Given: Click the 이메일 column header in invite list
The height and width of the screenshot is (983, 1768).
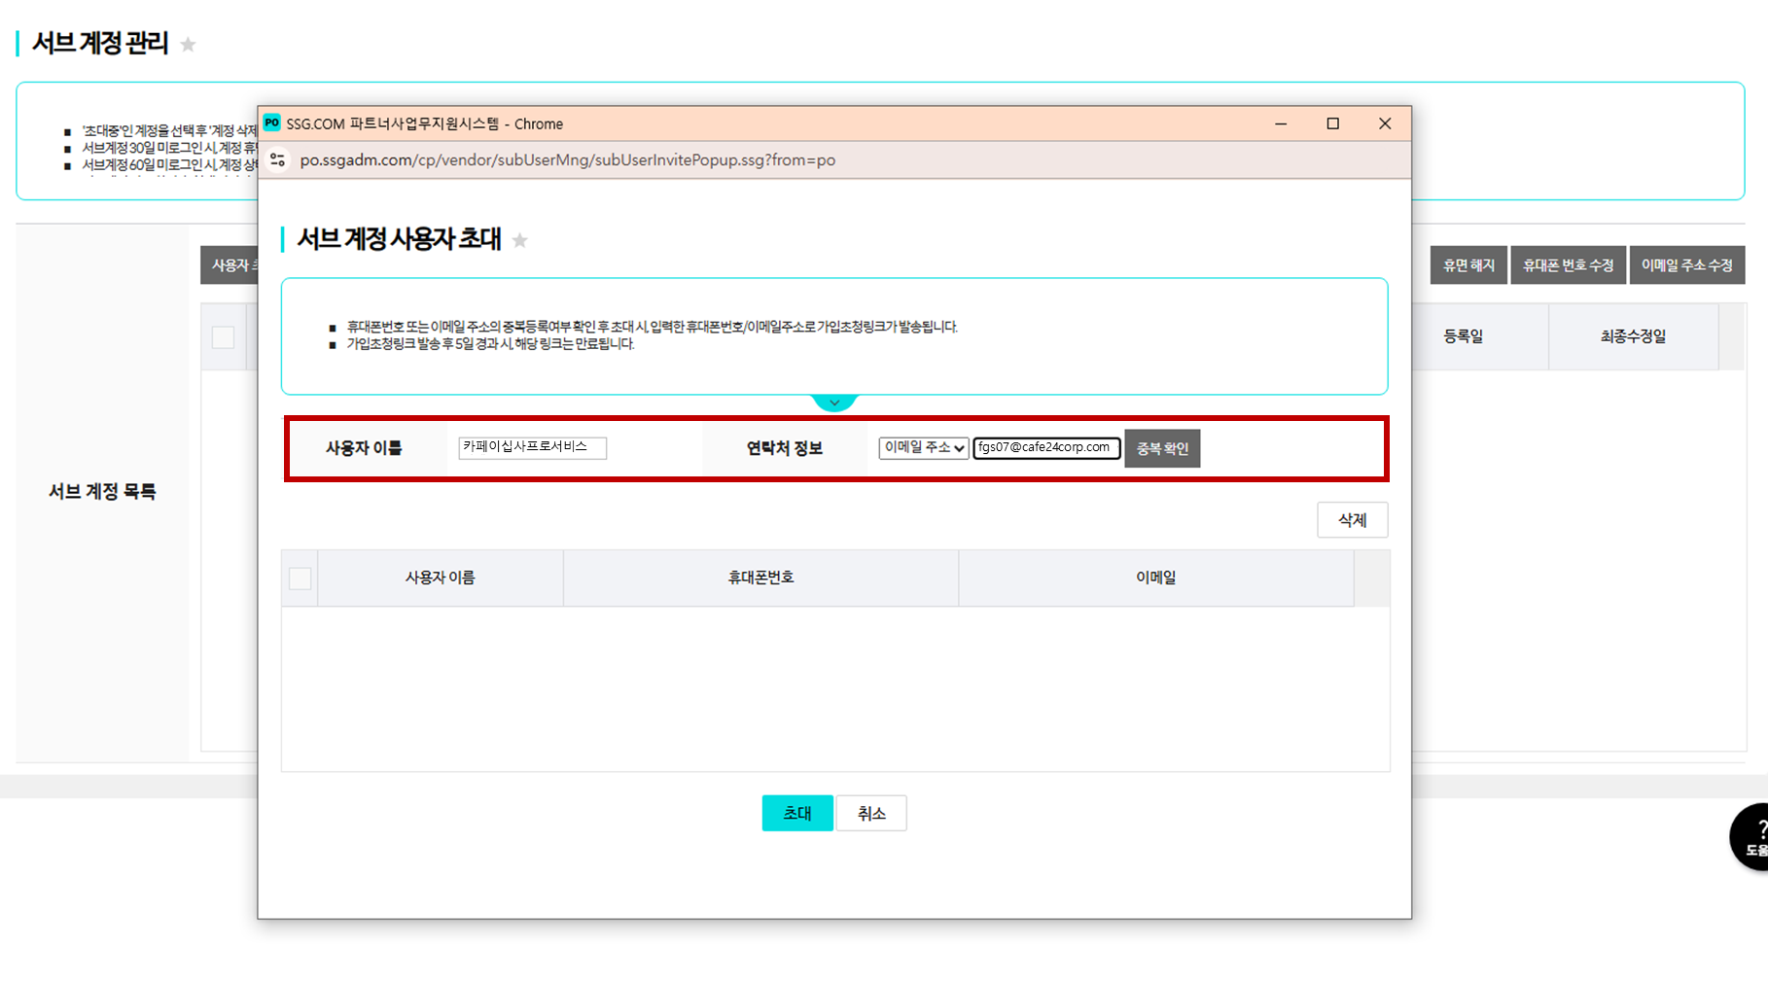Looking at the screenshot, I should tap(1156, 578).
